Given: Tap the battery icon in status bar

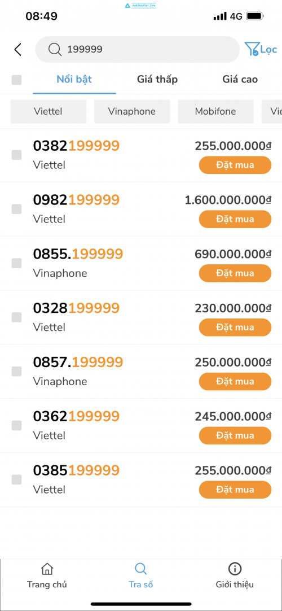Looking at the screenshot, I should click(255, 16).
